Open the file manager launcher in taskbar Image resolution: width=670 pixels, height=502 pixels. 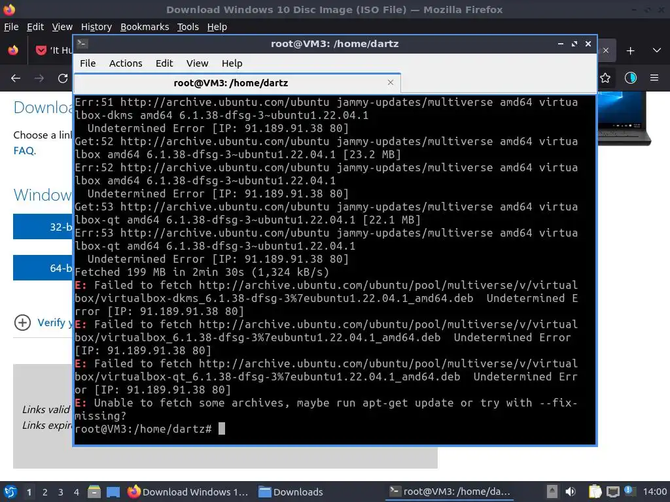click(94, 492)
